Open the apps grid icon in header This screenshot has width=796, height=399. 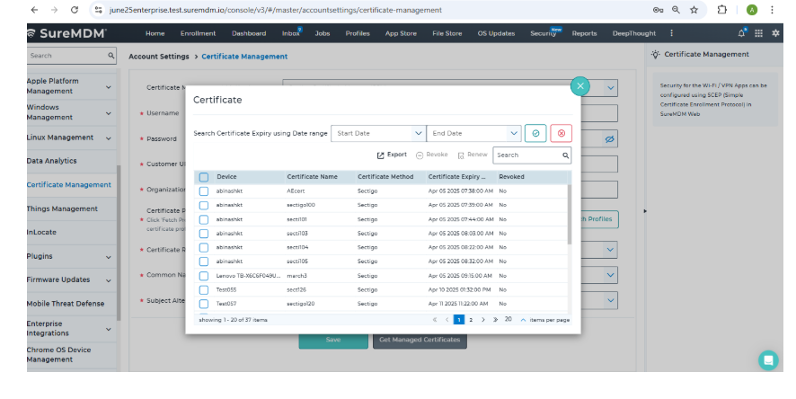(758, 33)
